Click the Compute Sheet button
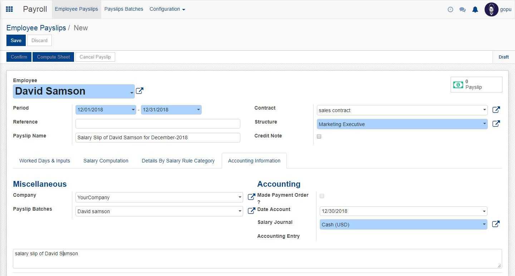The image size is (515, 276). click(x=53, y=57)
